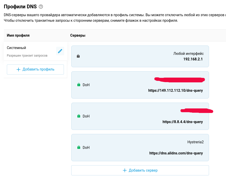
Task: Click the help icon beside Профили DNS
Action: coord(41,7)
